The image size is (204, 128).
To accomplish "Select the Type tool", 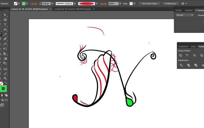I will [5, 25].
